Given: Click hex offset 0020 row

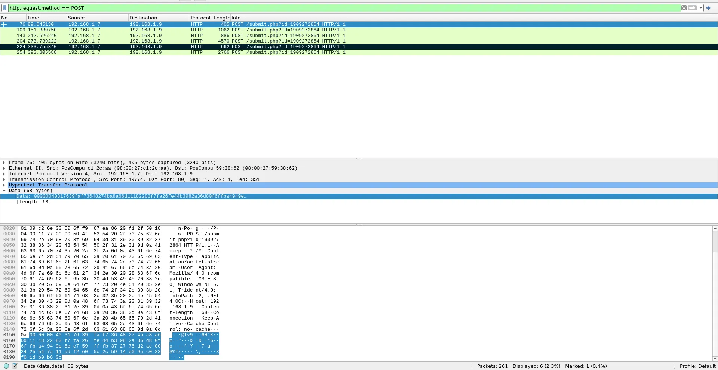Looking at the screenshot, I should coord(9,228).
